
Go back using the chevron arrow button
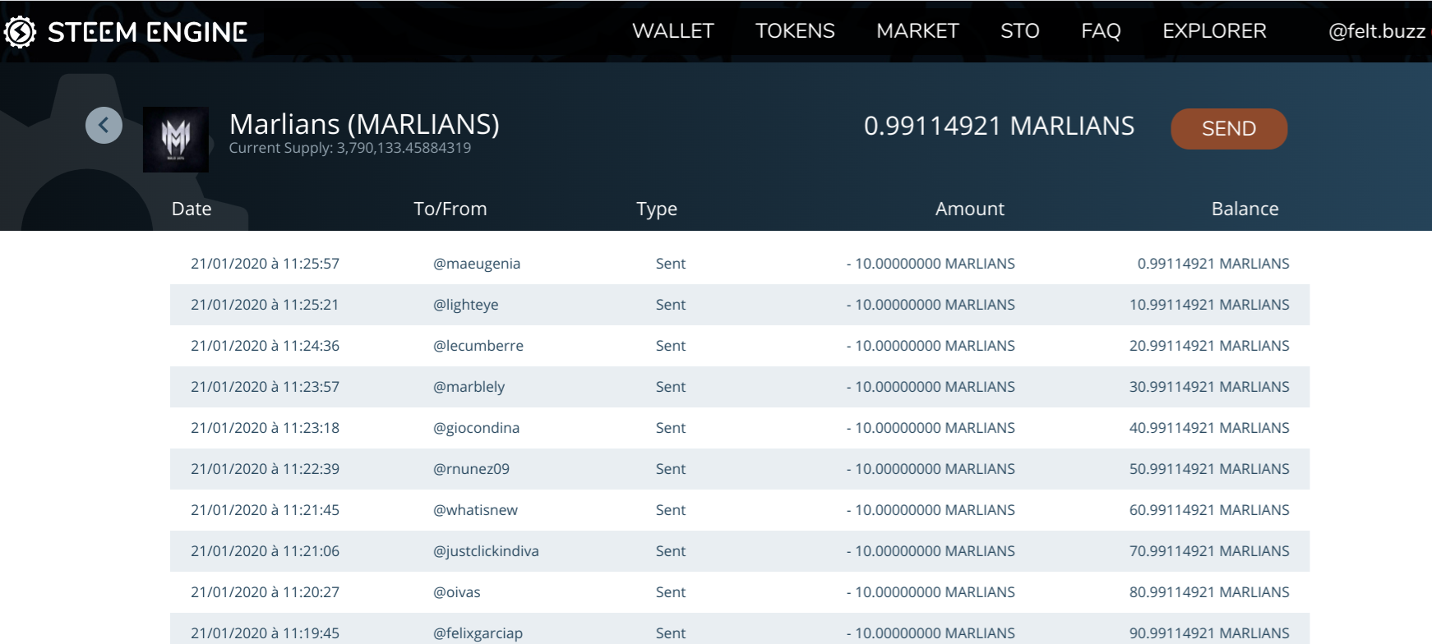pos(104,126)
